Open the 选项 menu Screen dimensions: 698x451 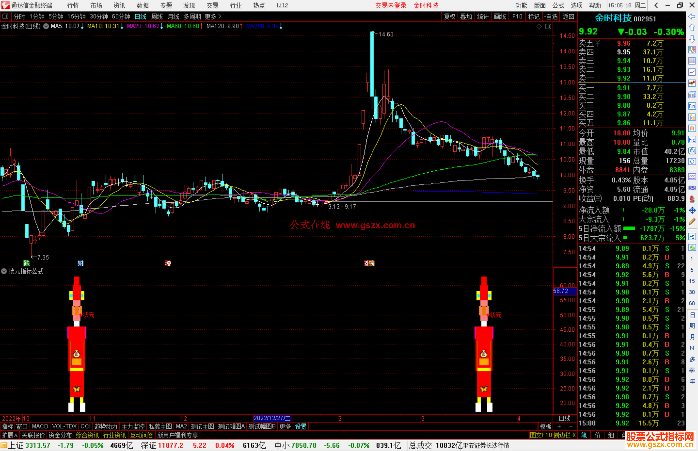tap(576, 5)
